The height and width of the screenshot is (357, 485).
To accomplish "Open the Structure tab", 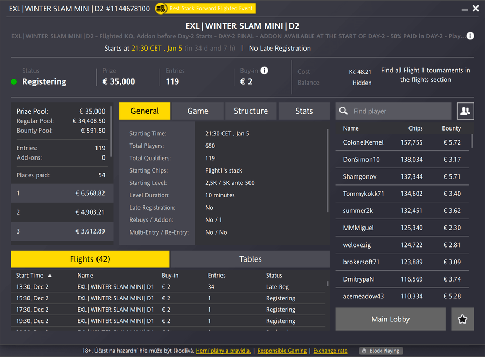I will coord(251,111).
